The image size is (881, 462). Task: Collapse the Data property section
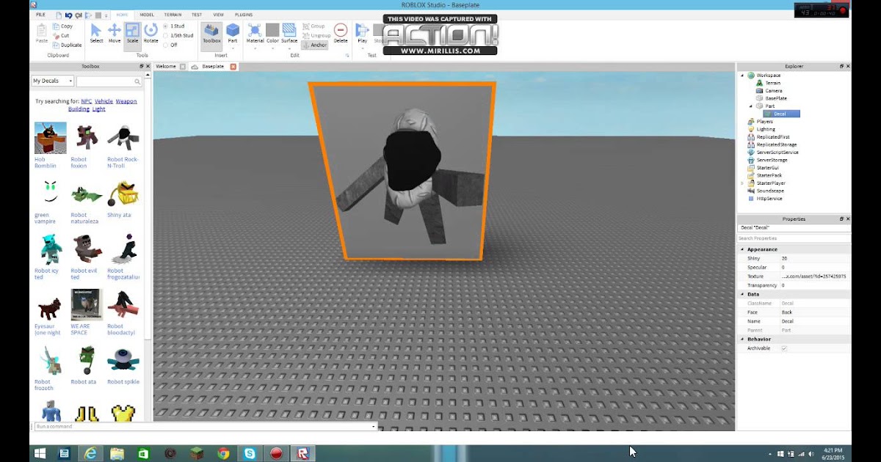click(742, 294)
